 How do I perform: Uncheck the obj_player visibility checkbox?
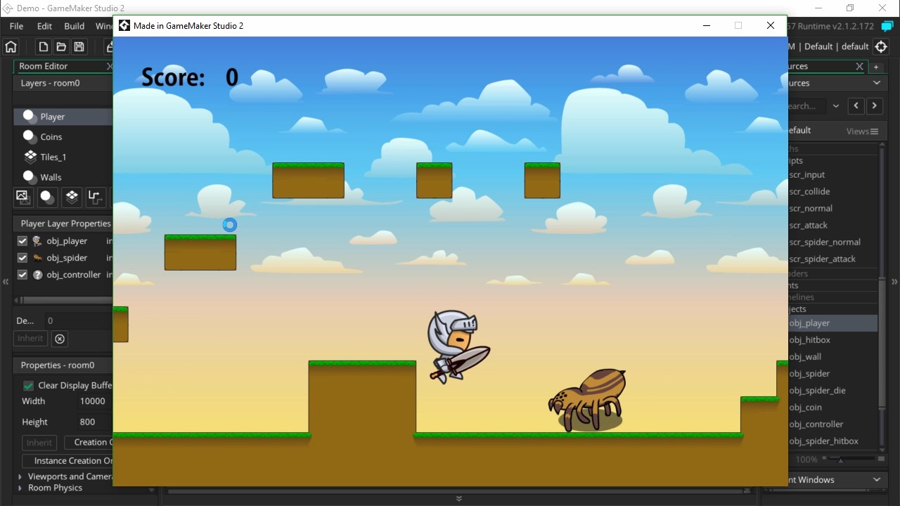click(x=22, y=240)
